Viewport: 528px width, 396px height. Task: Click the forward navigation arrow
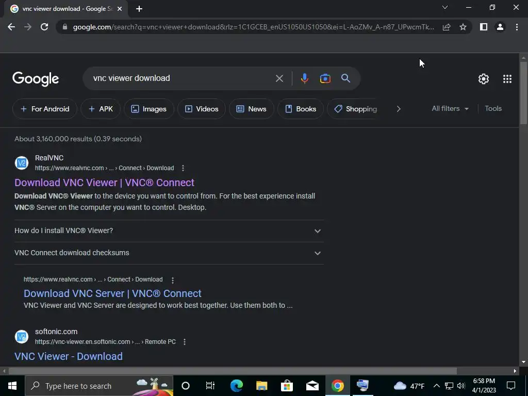[x=28, y=27]
